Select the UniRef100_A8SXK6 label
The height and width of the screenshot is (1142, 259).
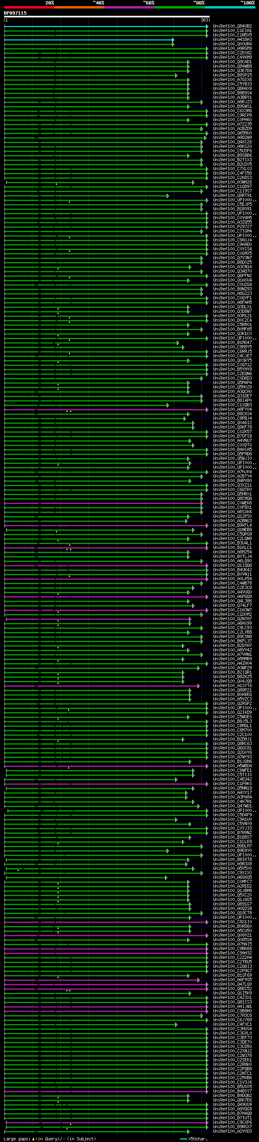pyautogui.click(x=232, y=512)
